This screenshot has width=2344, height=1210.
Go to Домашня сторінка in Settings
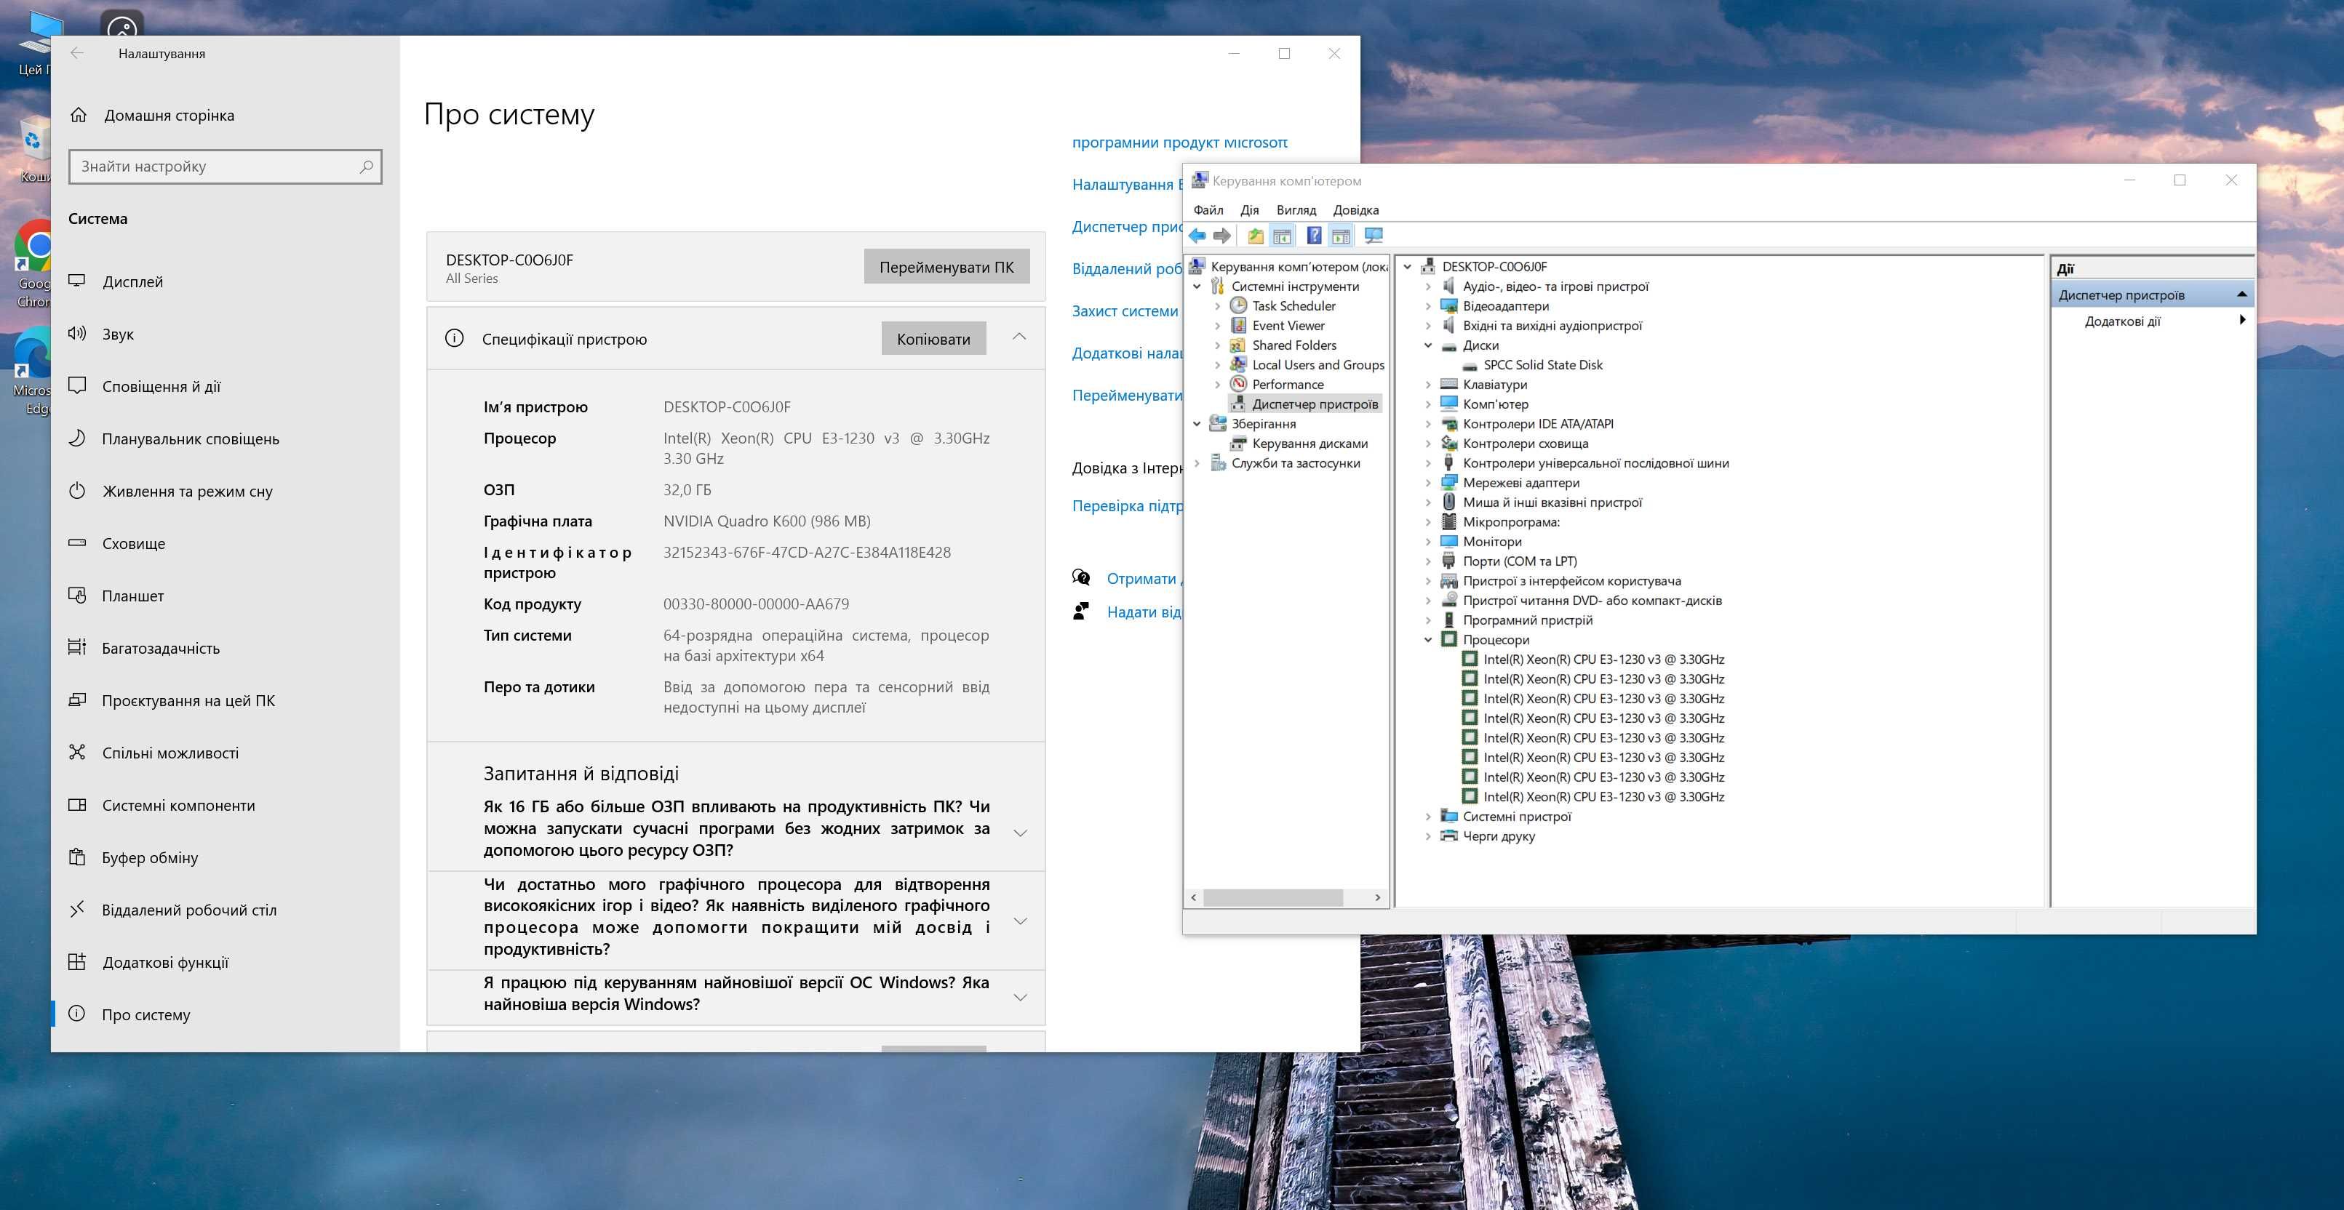point(225,116)
